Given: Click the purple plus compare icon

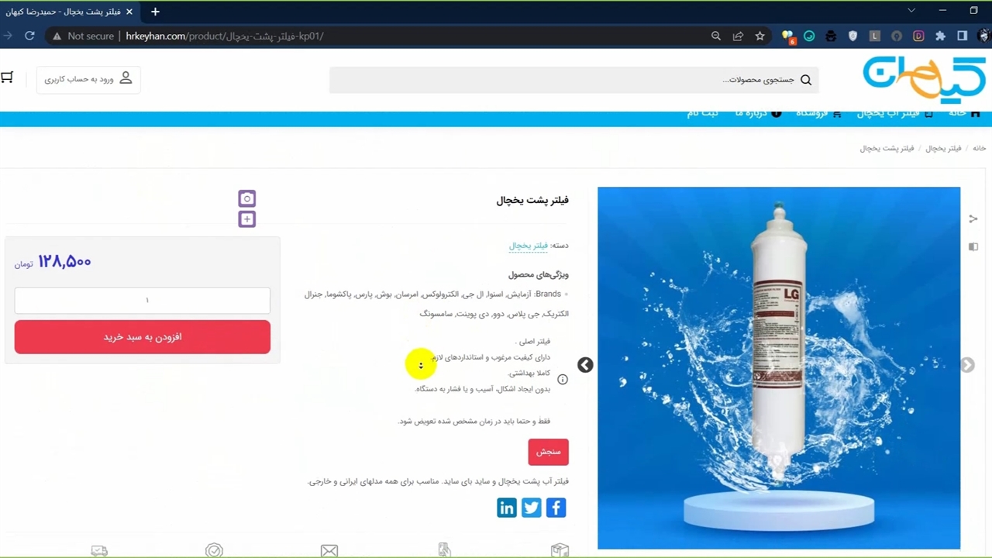Looking at the screenshot, I should click(247, 219).
